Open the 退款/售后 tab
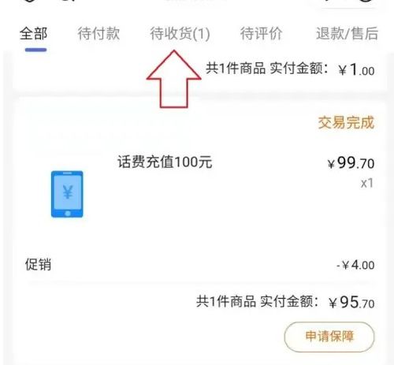This screenshot has height=365, width=394. click(347, 34)
